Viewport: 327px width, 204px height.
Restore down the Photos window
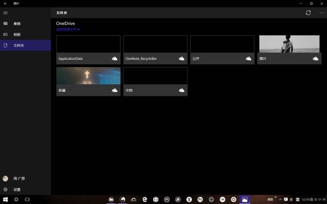pyautogui.click(x=311, y=4)
